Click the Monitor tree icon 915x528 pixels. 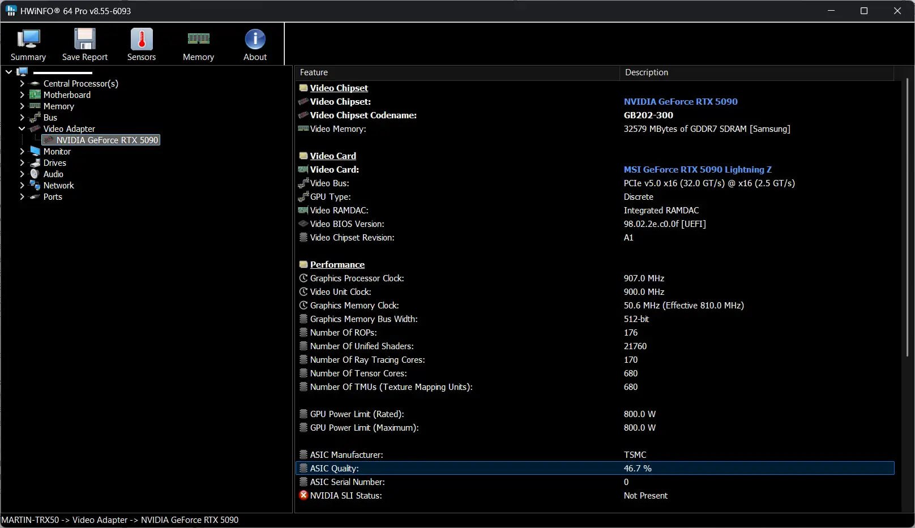click(x=35, y=151)
